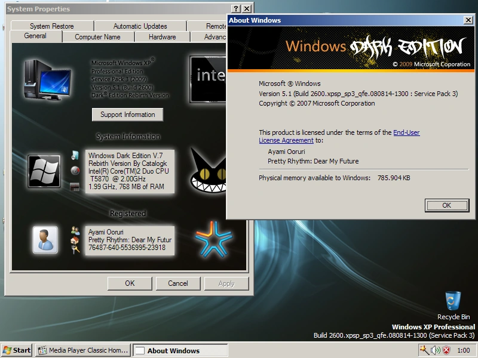Click the computer monitor icon in System Properties
Screen dimensions: 478x358
pos(48,80)
